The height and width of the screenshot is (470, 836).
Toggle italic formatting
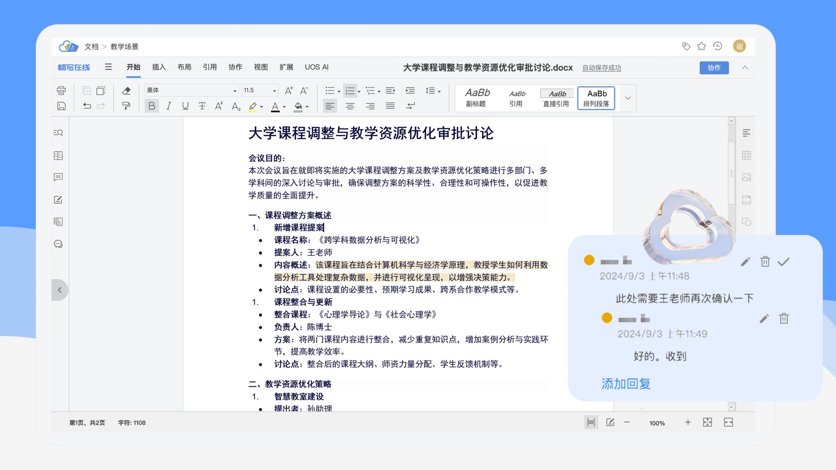click(169, 106)
